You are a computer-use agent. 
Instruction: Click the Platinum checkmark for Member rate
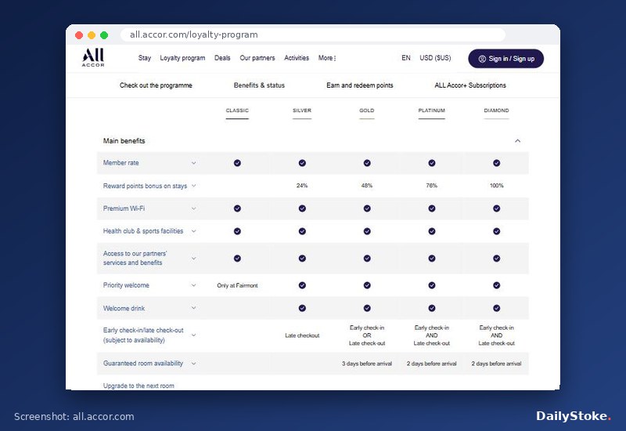point(432,163)
